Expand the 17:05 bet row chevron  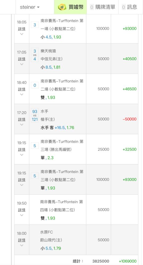[x=22, y=64]
